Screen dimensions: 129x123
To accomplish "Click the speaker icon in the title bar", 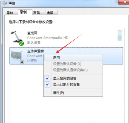I will click(x=5, y=3).
